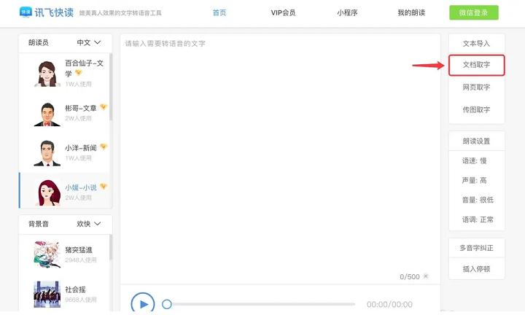Open the 首页 tab
The width and height of the screenshot is (525, 315).
coord(219,12)
